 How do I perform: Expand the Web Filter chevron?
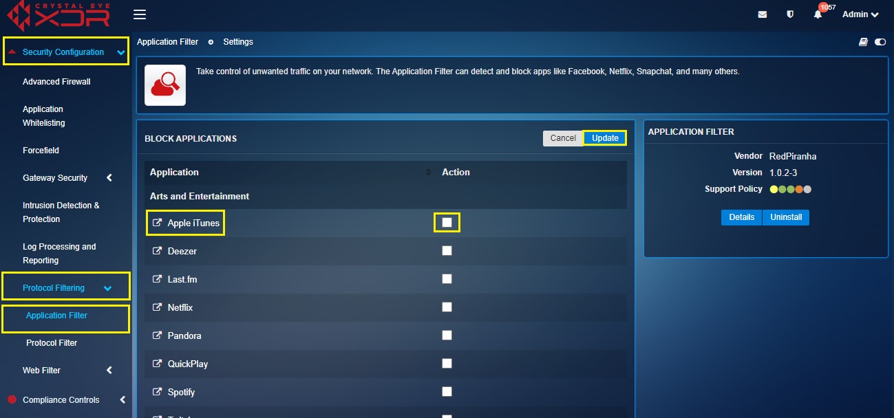pyautogui.click(x=109, y=371)
